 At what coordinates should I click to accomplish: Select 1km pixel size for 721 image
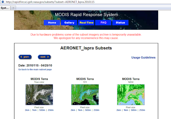(80, 110)
